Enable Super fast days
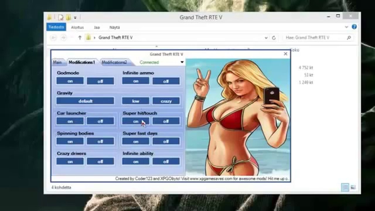This screenshot has height=211, width=375. (136, 141)
